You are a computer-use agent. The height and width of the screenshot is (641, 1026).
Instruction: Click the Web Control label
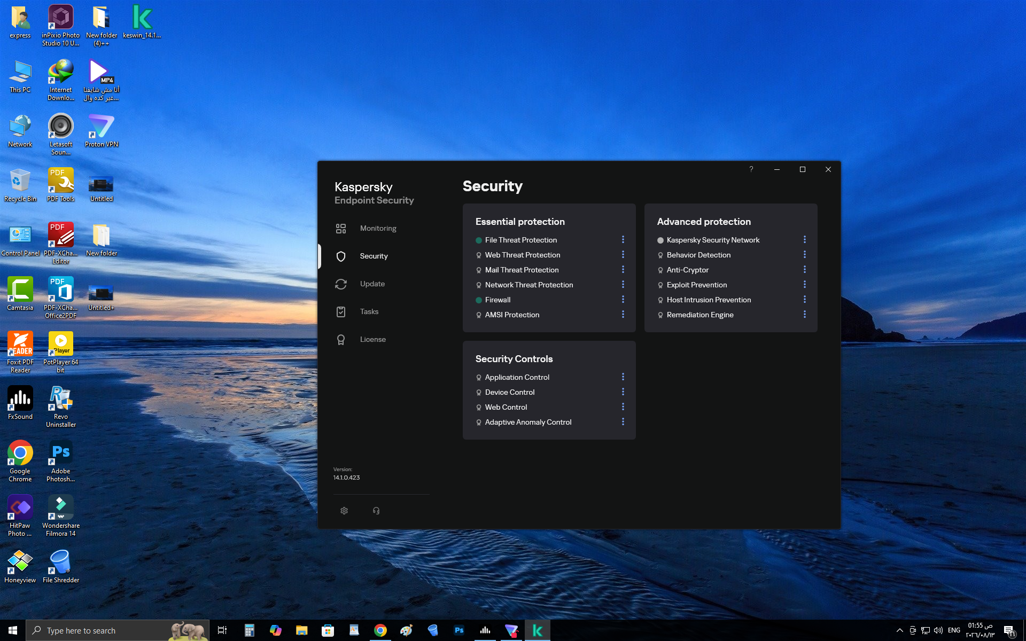[506, 408]
